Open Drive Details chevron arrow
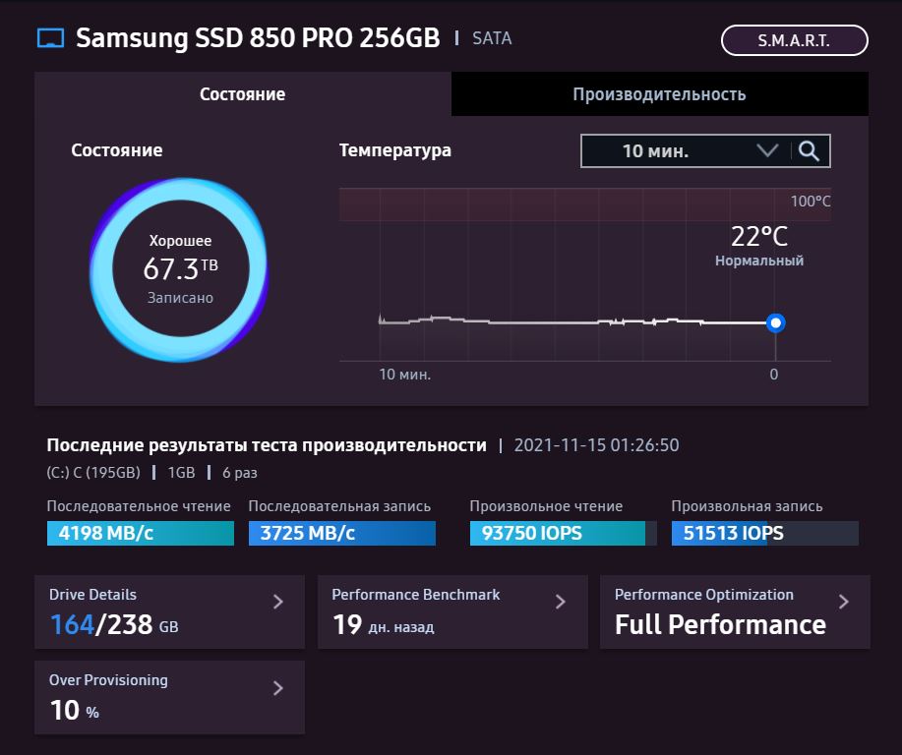Viewport: 902px width, 755px height. point(278,601)
